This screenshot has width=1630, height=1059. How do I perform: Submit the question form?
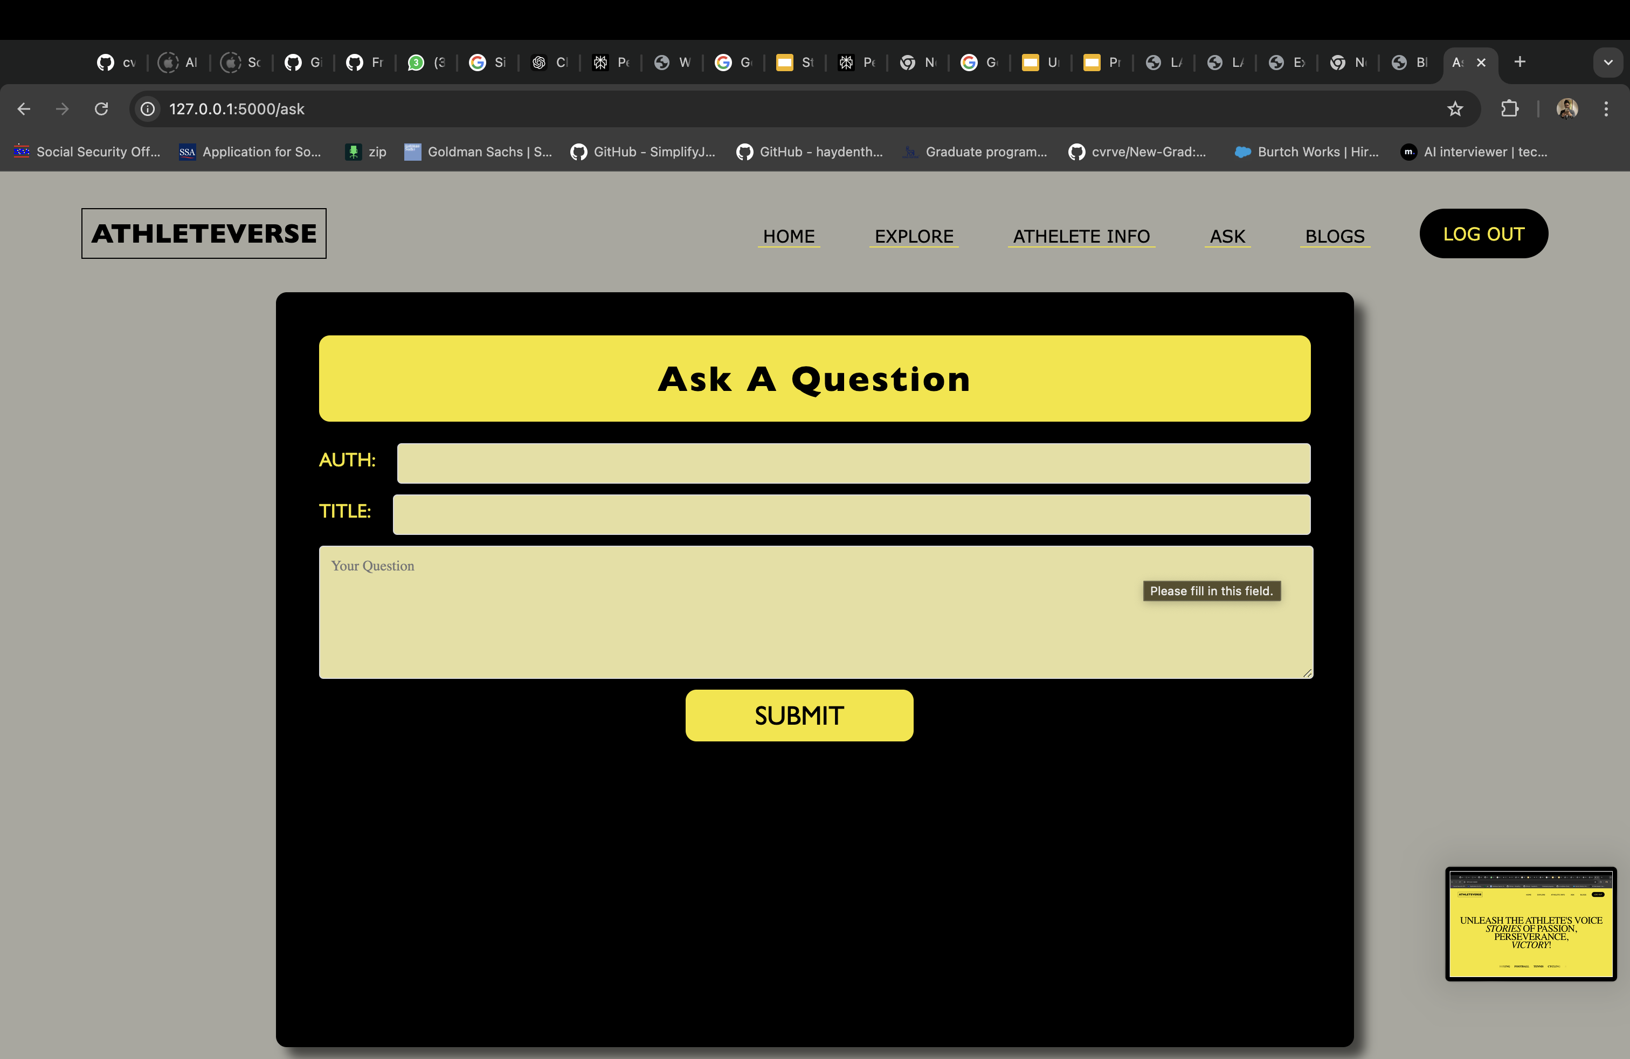799,715
